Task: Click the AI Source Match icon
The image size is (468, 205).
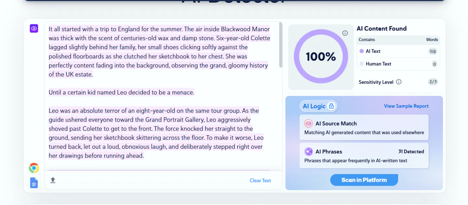Action: pos(308,124)
